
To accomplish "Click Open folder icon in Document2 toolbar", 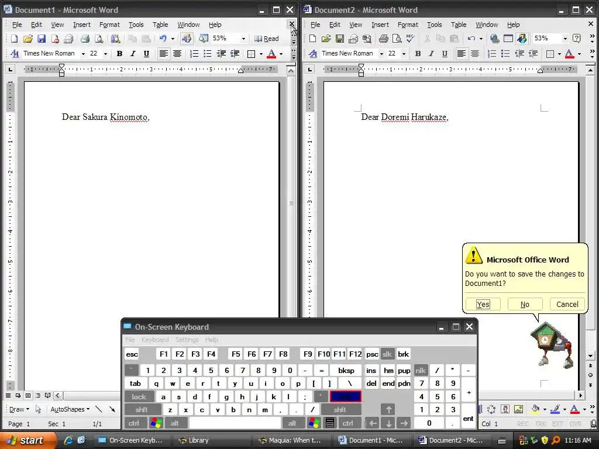I will (x=326, y=39).
